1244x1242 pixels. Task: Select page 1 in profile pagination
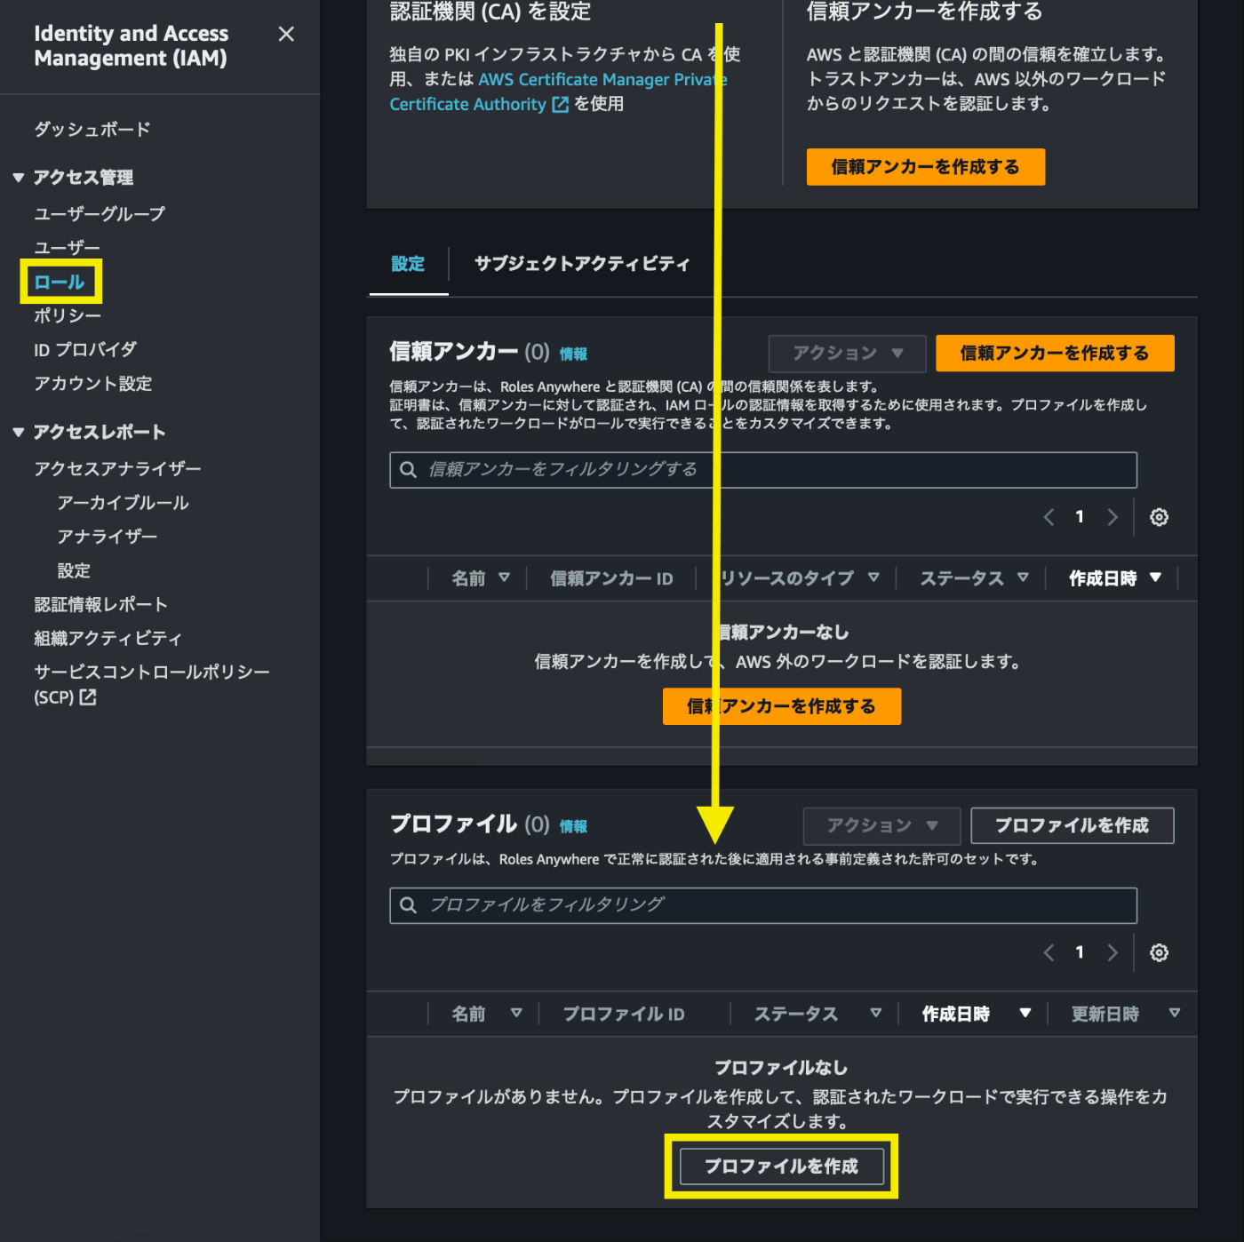pyautogui.click(x=1080, y=952)
